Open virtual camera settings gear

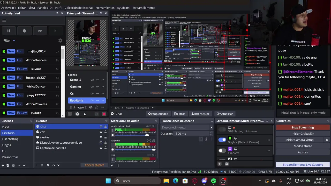click(x=327, y=140)
